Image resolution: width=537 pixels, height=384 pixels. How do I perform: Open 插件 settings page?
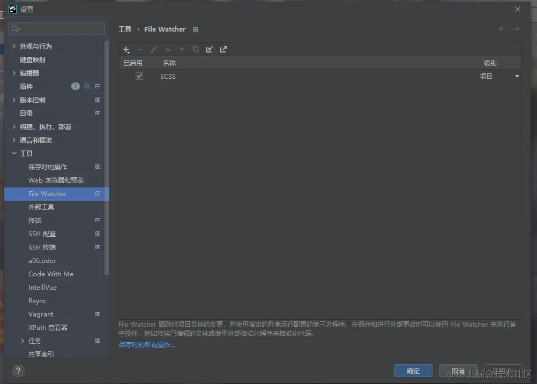(x=26, y=87)
